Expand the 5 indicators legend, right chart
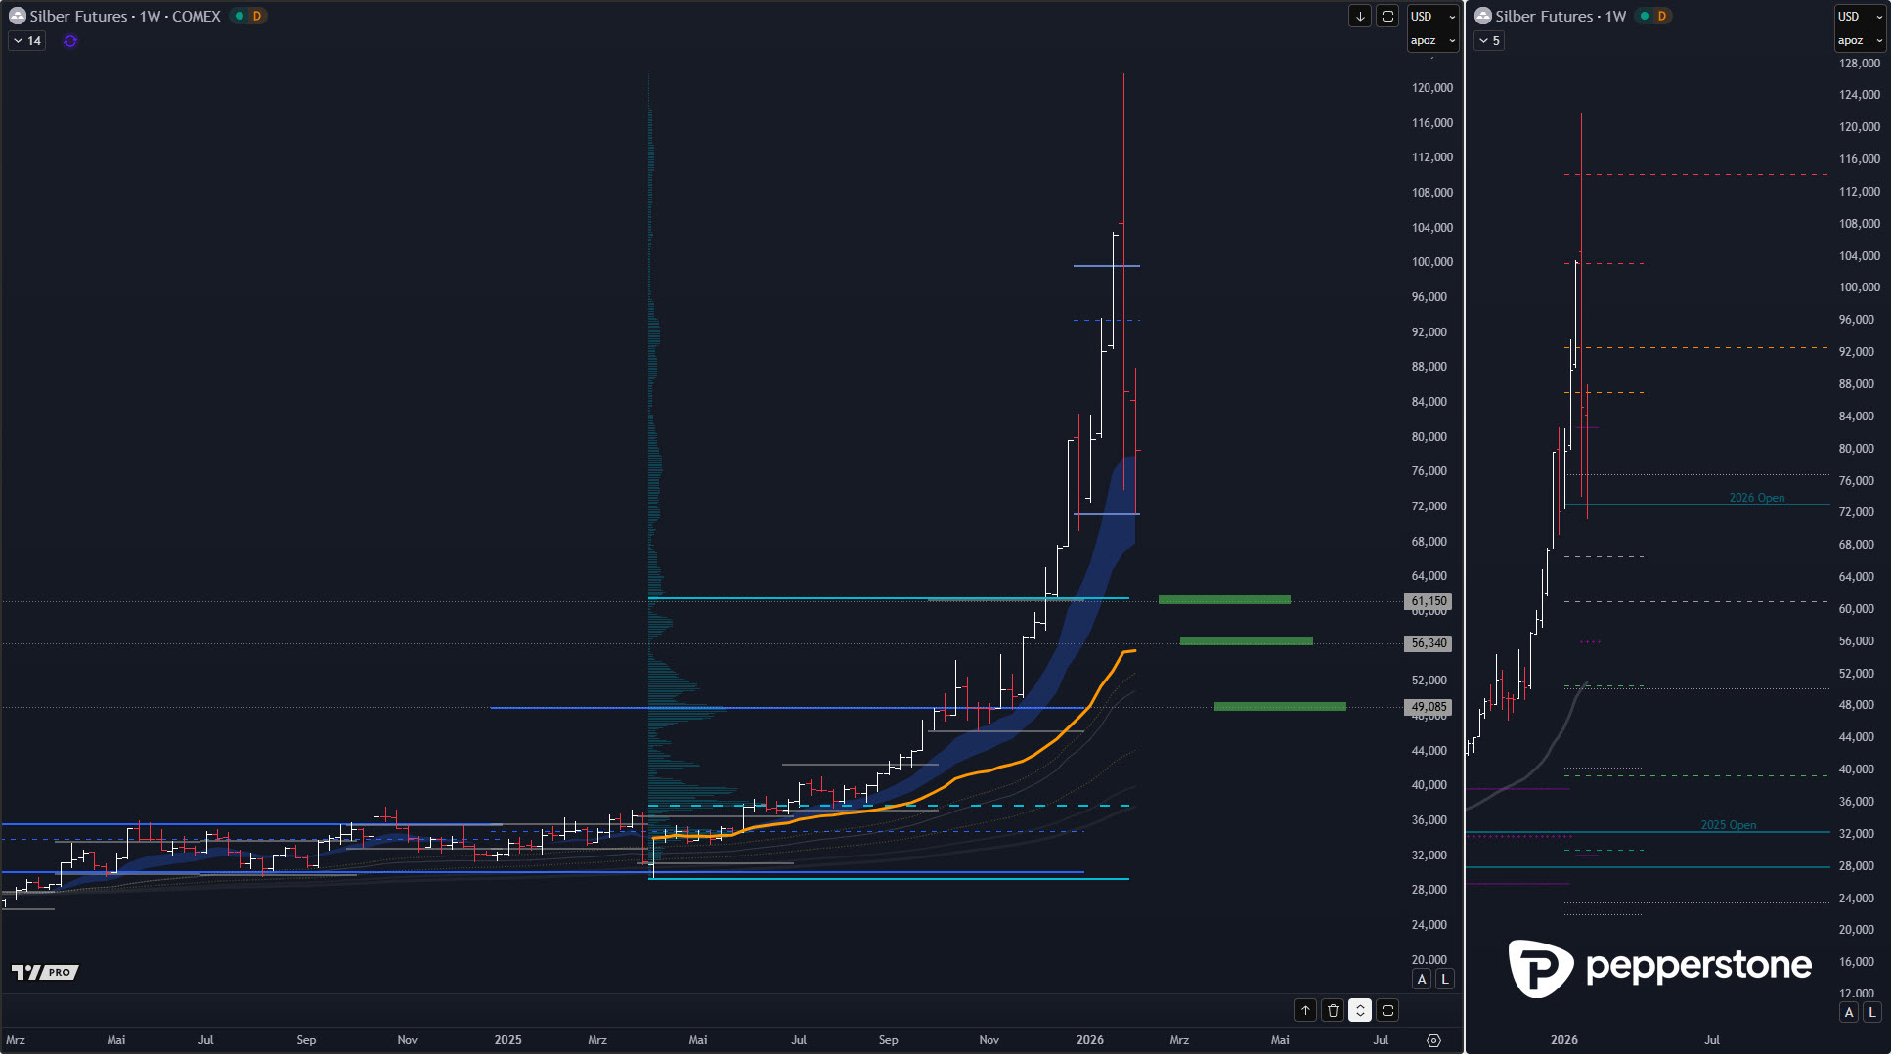 tap(1489, 41)
